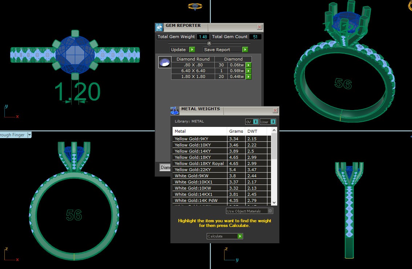Viewport: 412px width, 269px height.
Task: Click green arrow beside Update
Action: (192, 50)
